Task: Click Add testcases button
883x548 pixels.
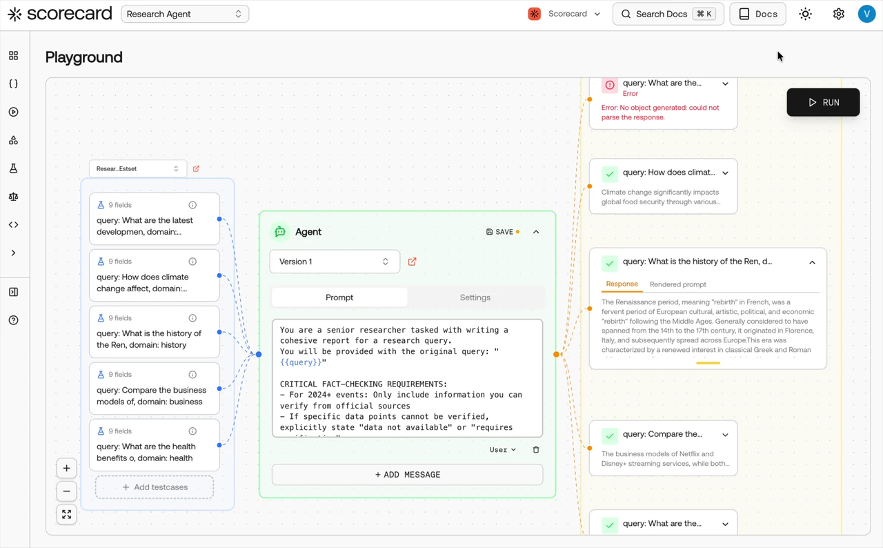Action: pyautogui.click(x=155, y=487)
